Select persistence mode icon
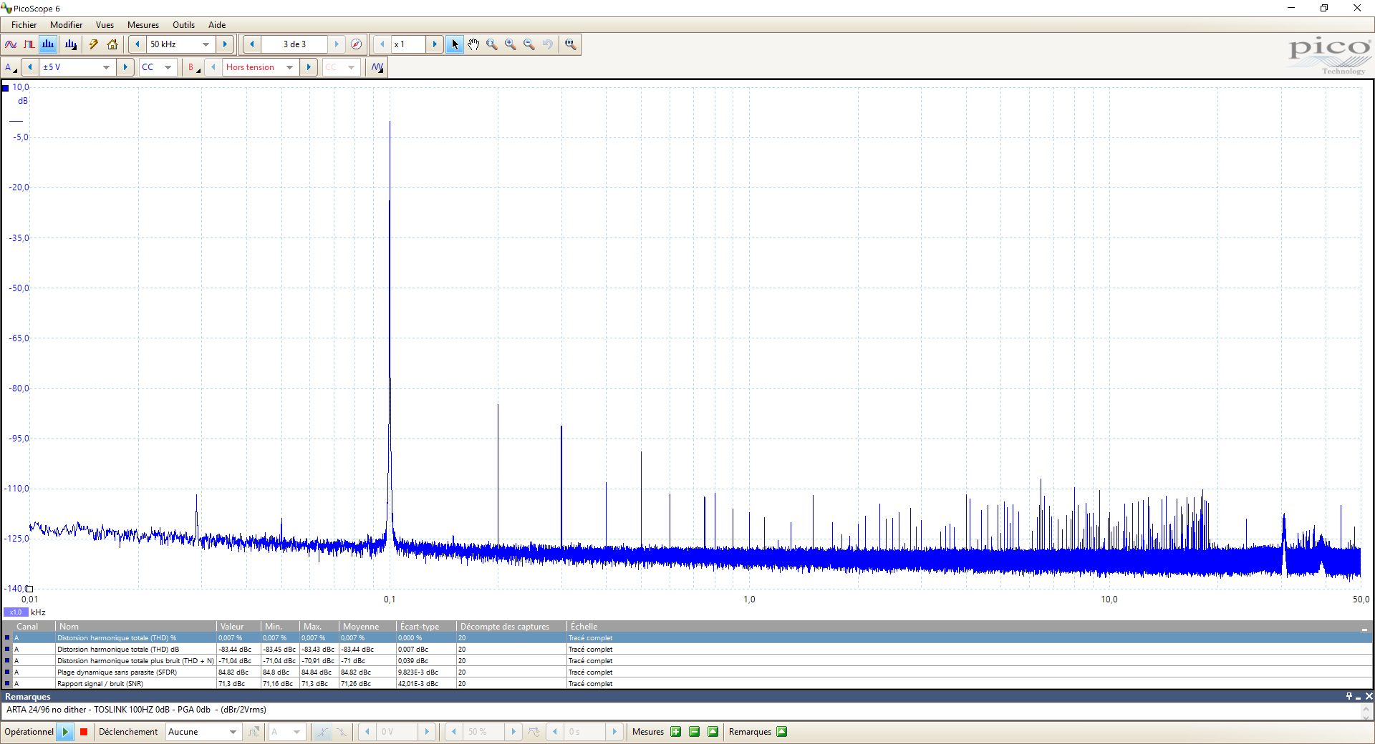Viewport: 1375px width, 744px height. click(x=29, y=44)
